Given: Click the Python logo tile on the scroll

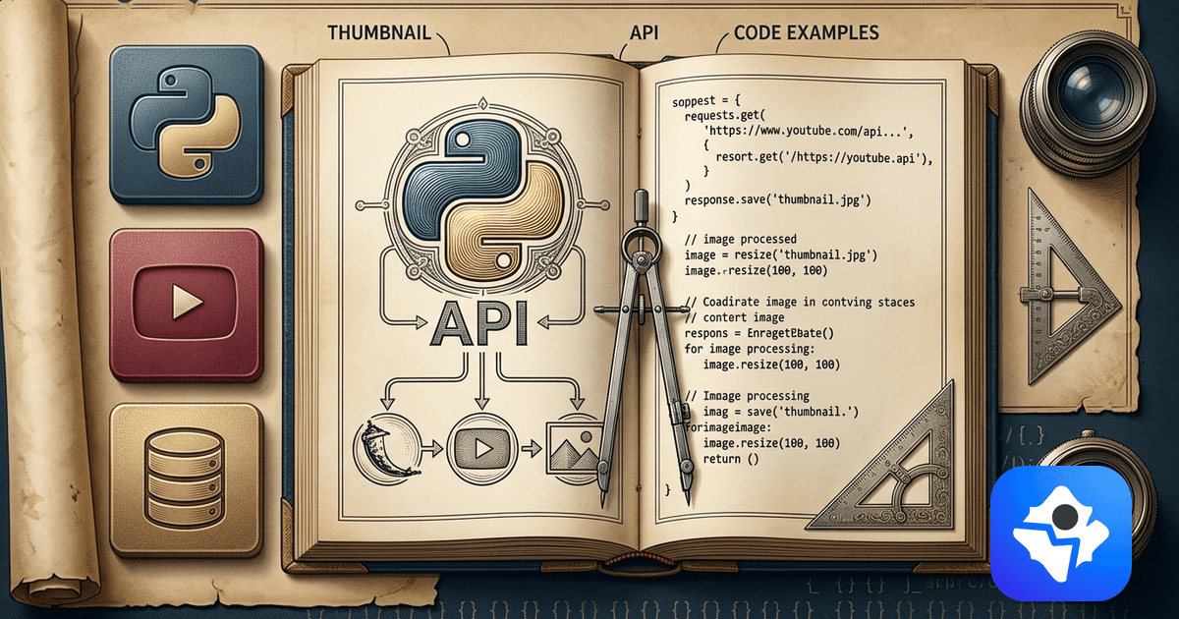Looking at the screenshot, I should coord(186,123).
